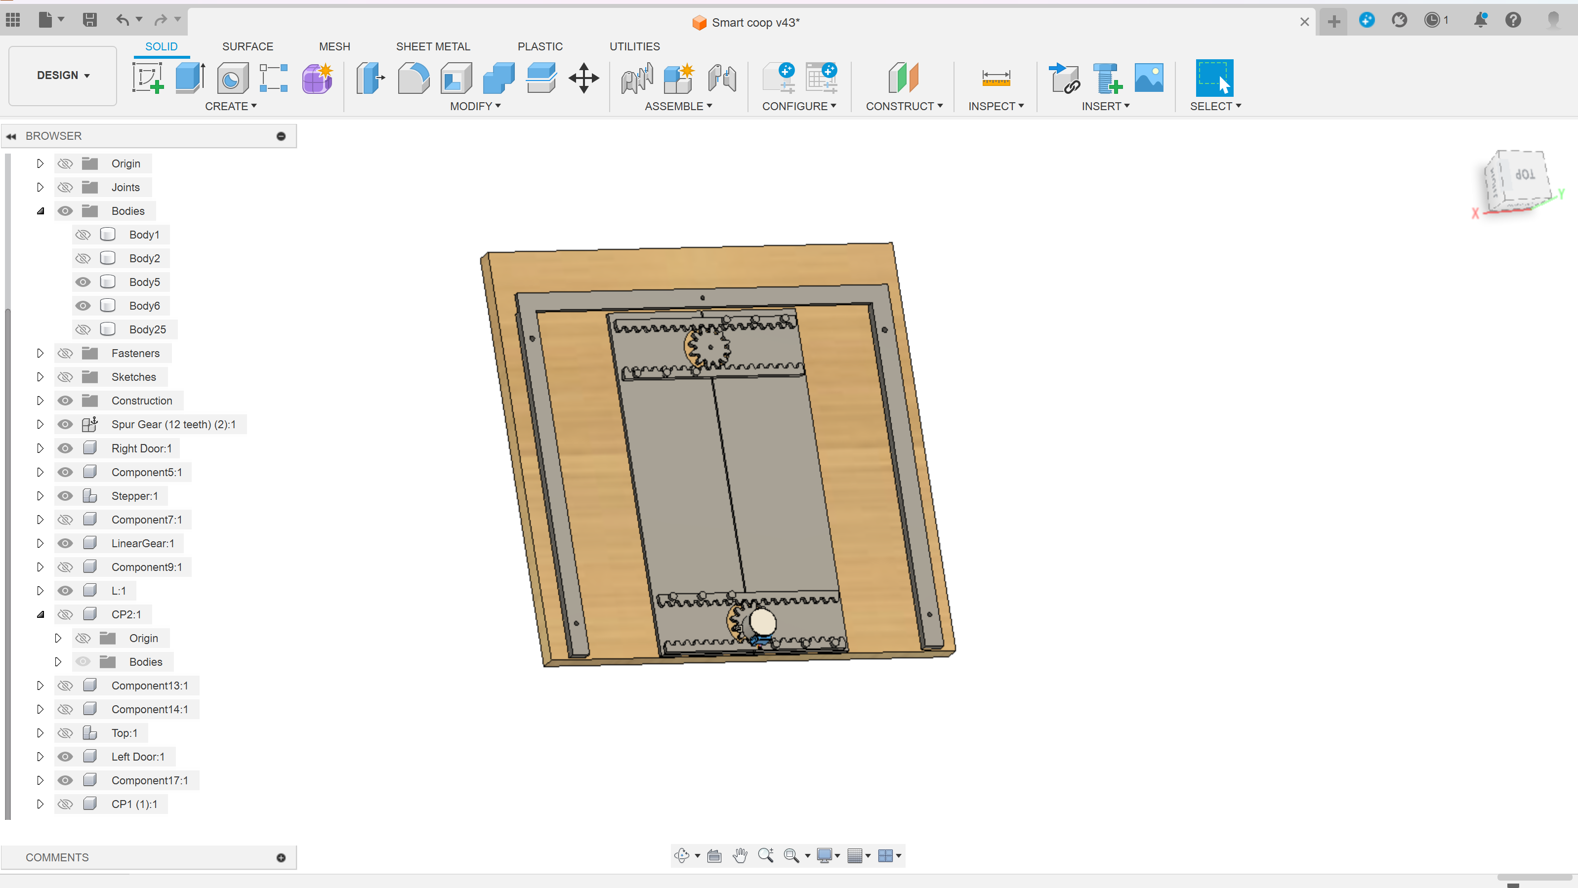Click the Save file button
1578x888 pixels.
tap(91, 22)
